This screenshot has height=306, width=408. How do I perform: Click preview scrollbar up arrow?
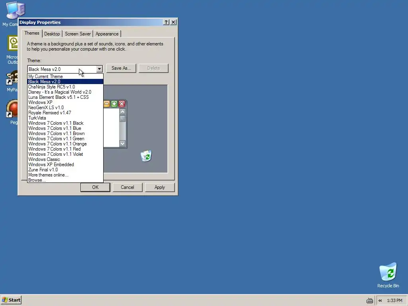click(122, 112)
